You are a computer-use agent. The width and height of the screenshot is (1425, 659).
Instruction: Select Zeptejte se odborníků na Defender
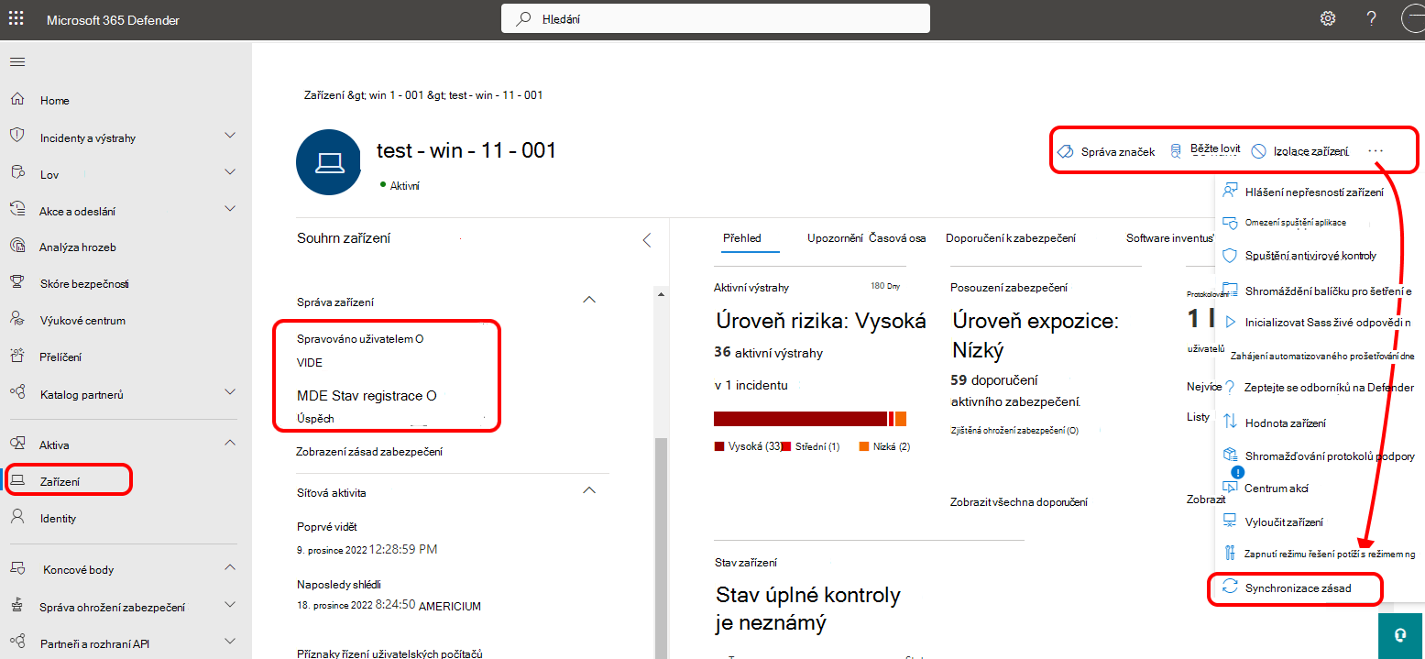[1329, 388]
